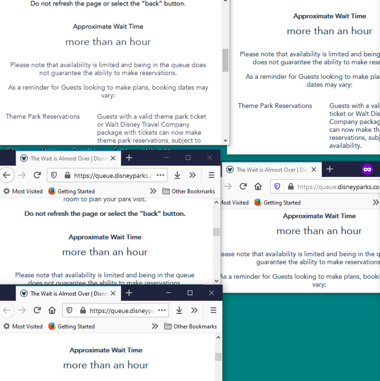Open Getting Started bookmark in middle-left window
This screenshot has height=381, width=380.
coord(71,191)
